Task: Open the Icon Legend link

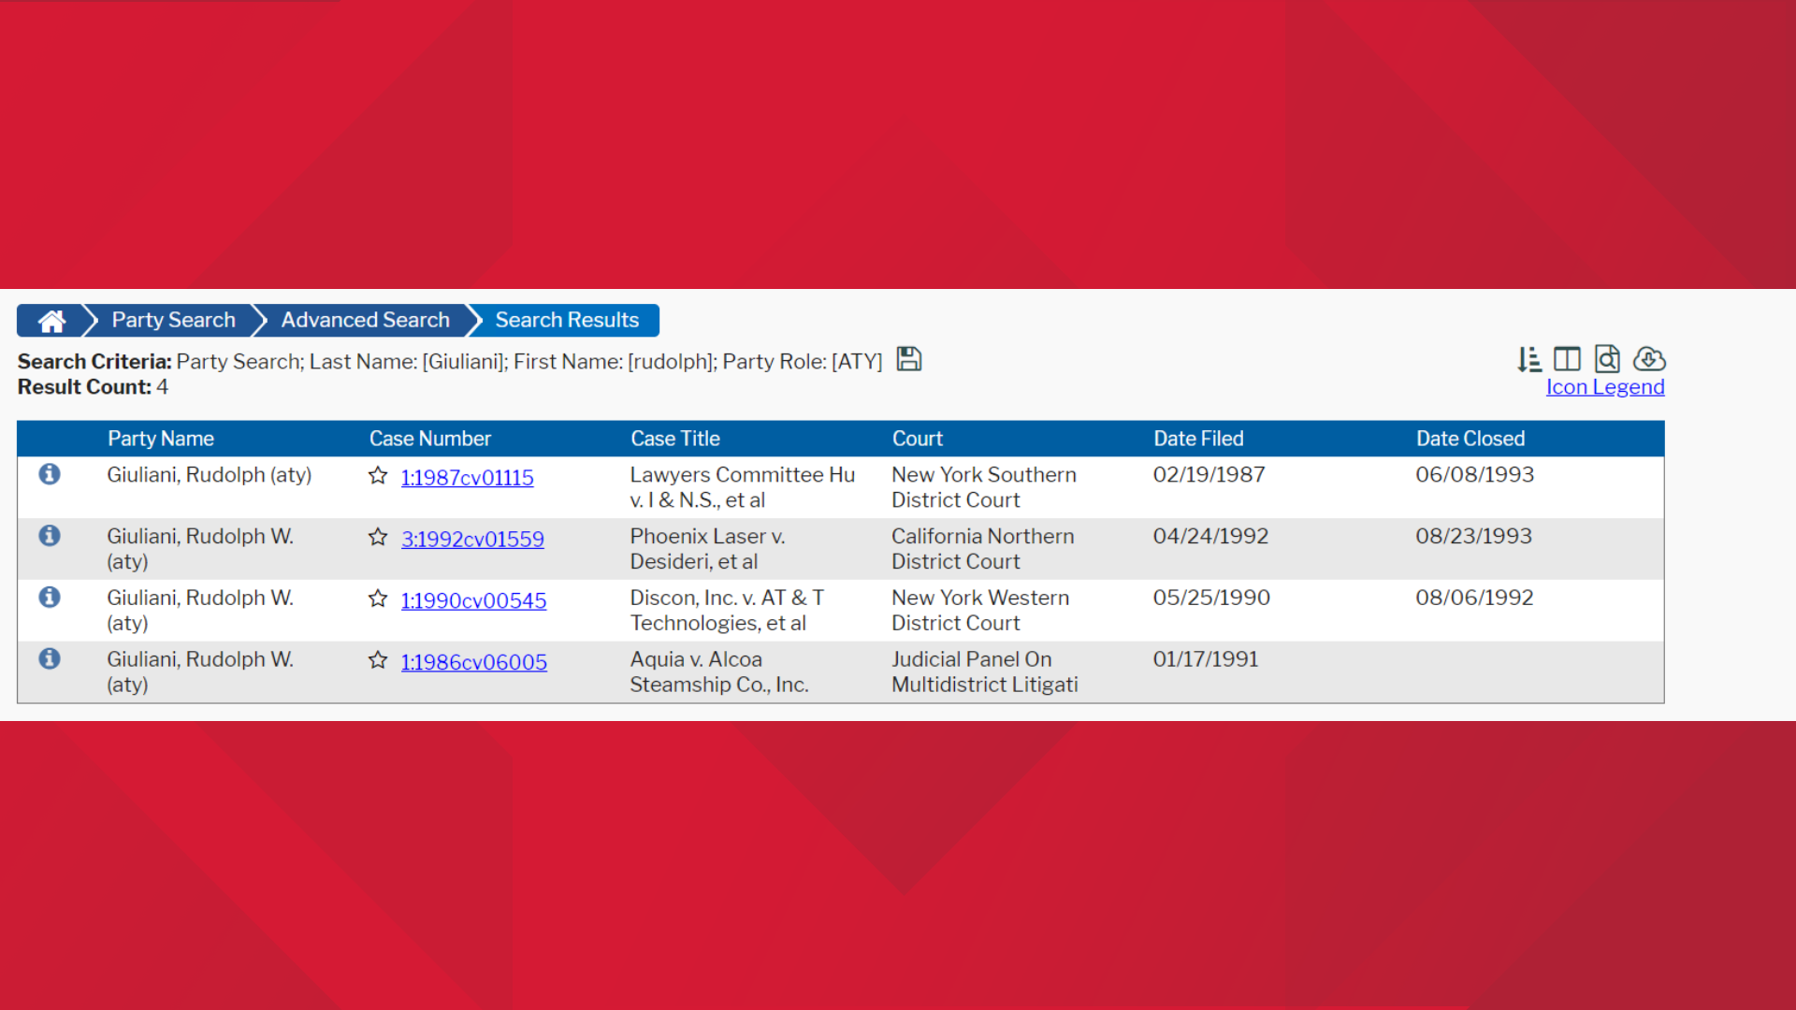Action: pos(1605,387)
